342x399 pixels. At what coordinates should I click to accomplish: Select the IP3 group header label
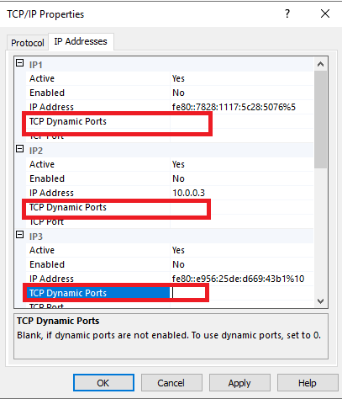[36, 237]
